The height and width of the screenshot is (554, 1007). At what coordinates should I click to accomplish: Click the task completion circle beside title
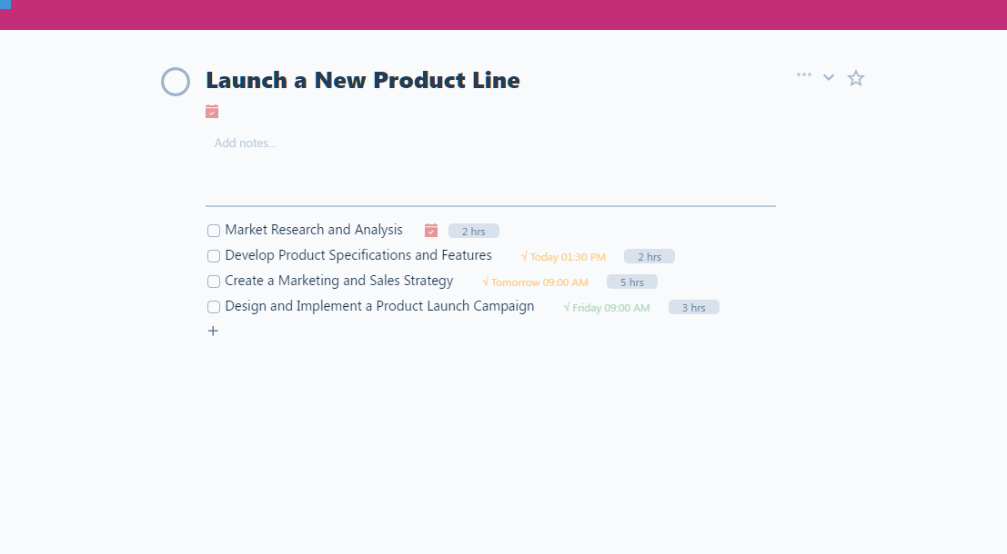tap(176, 82)
